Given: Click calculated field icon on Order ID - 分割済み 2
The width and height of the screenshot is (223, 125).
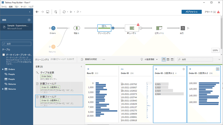Looking at the screenshot, I should (x=218, y=69).
